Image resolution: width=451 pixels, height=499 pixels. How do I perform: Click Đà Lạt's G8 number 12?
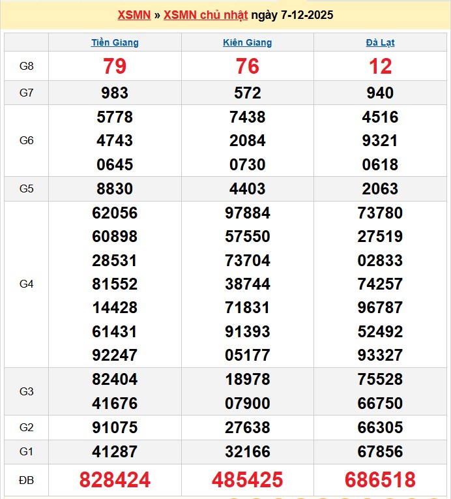point(380,66)
